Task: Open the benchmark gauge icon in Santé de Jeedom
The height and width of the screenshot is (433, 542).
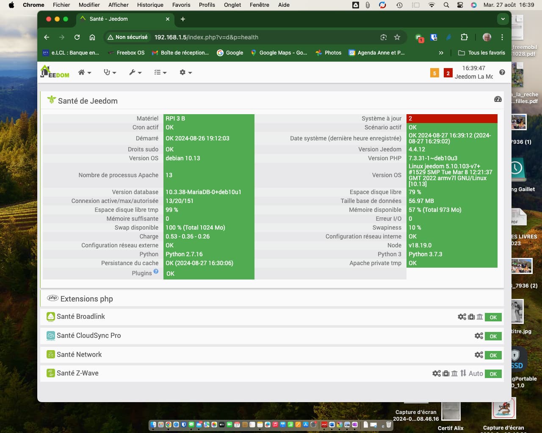Action: pos(498,99)
